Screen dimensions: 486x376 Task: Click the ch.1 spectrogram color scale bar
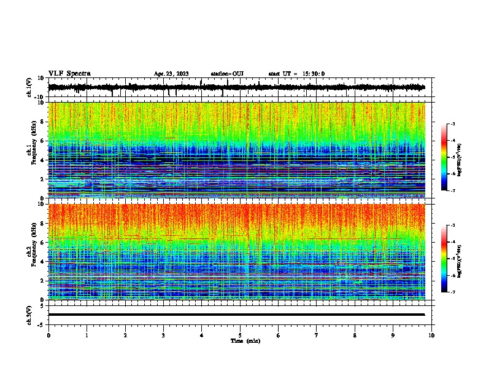[444, 157]
